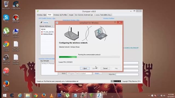Click the Dumpper title bar logo icon
This screenshot has height=98, width=175.
pos(38,11)
